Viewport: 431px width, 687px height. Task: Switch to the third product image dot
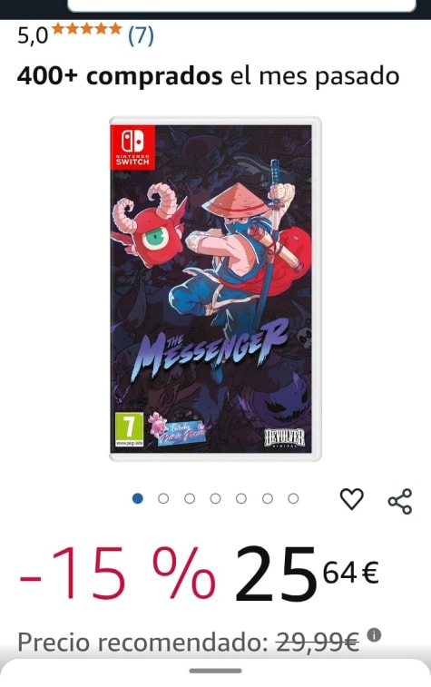click(x=190, y=498)
